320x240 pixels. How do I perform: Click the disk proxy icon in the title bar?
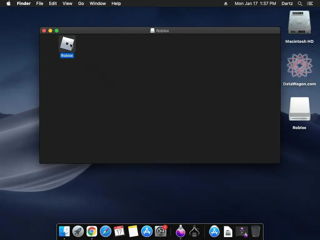pyautogui.click(x=152, y=31)
